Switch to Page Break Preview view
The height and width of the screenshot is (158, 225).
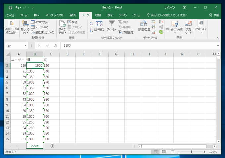[173, 152]
